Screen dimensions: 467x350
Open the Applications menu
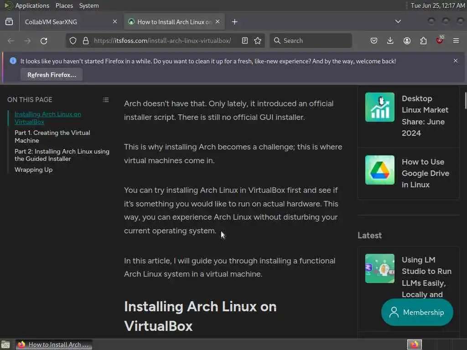[32, 5]
